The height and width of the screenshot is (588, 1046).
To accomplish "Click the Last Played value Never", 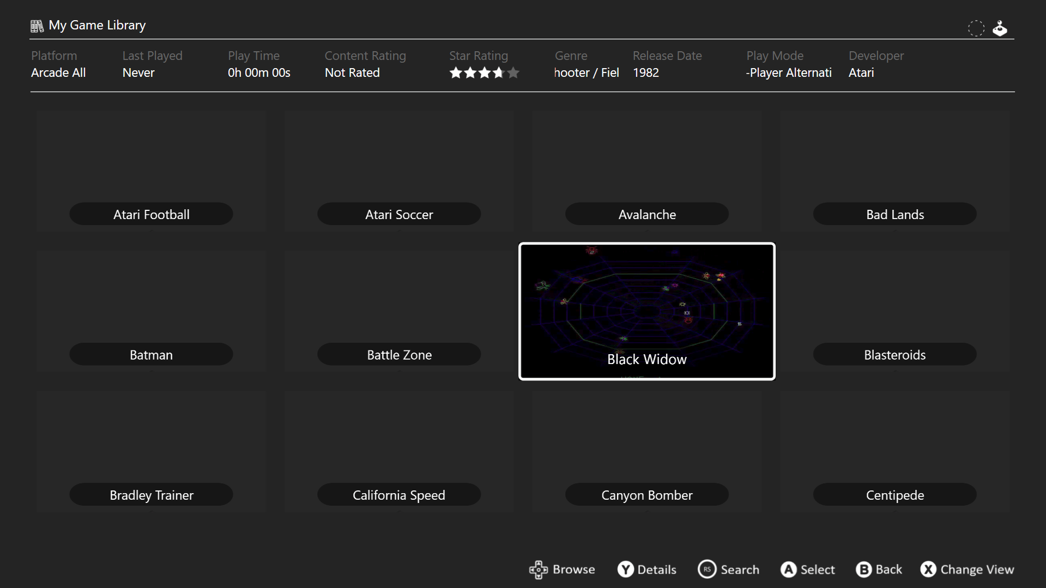I will pyautogui.click(x=138, y=72).
